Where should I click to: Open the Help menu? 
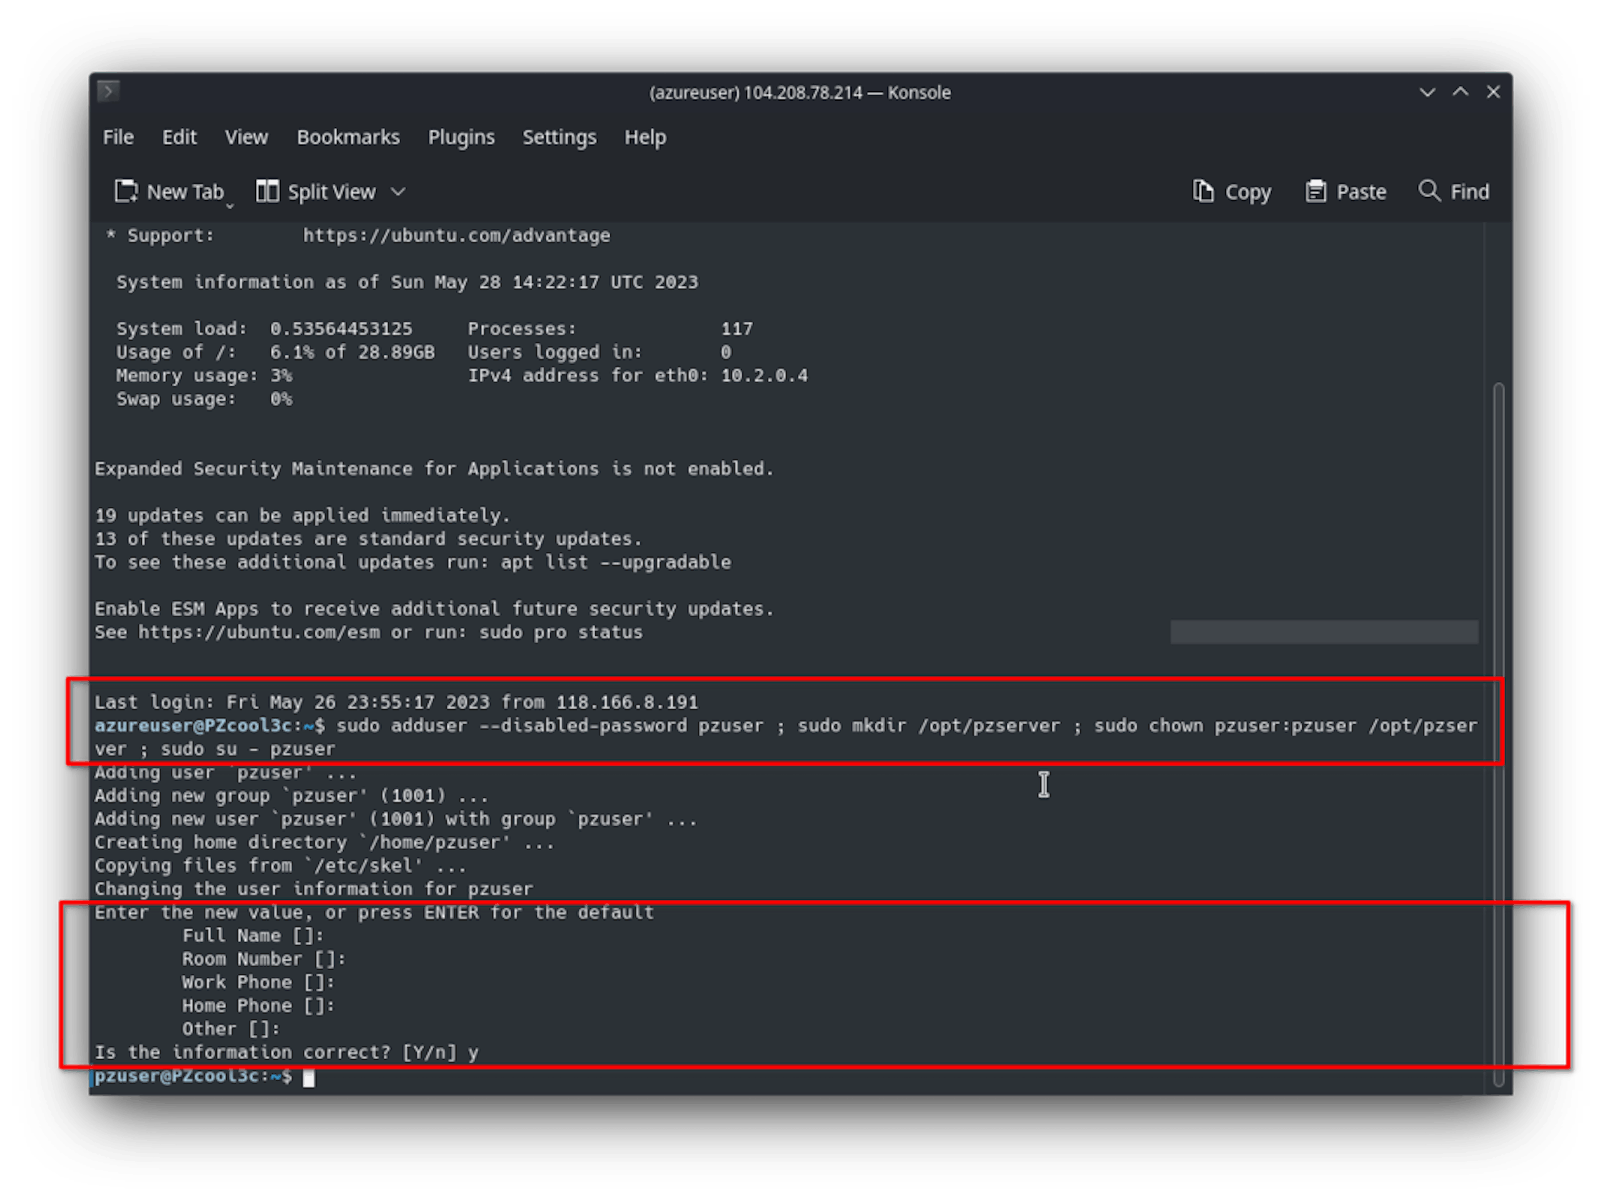(645, 137)
